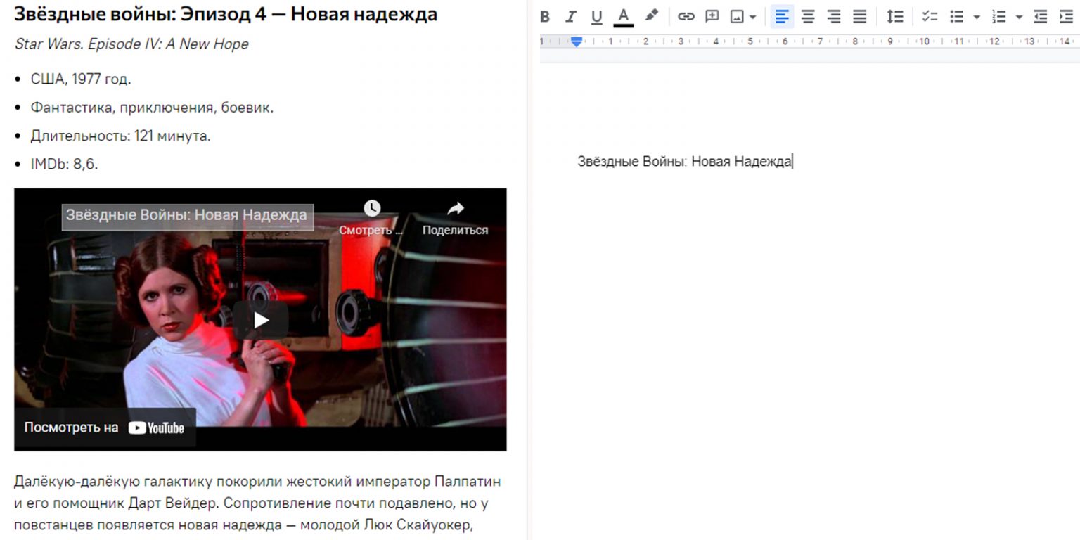1080x540 pixels.
Task: Click the typed document line Звёздные Войны: Новая Надежда
Action: click(x=684, y=162)
